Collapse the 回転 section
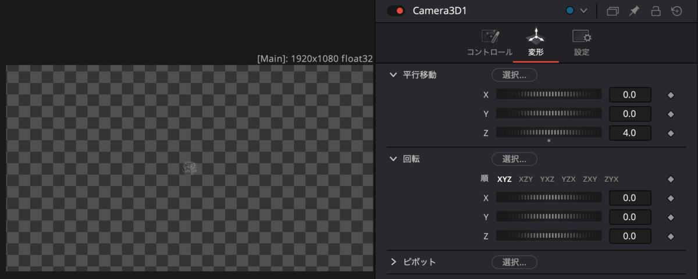This screenshot has height=279, width=698. (x=393, y=159)
